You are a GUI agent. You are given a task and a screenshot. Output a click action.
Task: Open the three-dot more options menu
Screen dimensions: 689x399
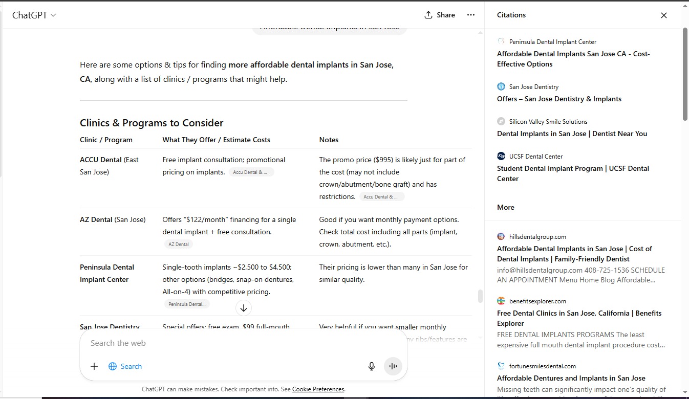(x=471, y=15)
